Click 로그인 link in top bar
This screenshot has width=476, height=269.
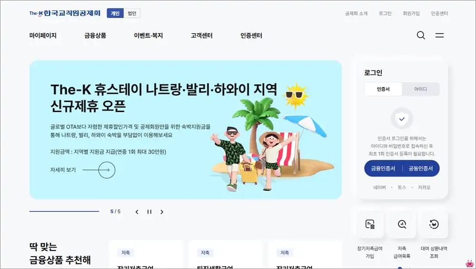point(385,13)
